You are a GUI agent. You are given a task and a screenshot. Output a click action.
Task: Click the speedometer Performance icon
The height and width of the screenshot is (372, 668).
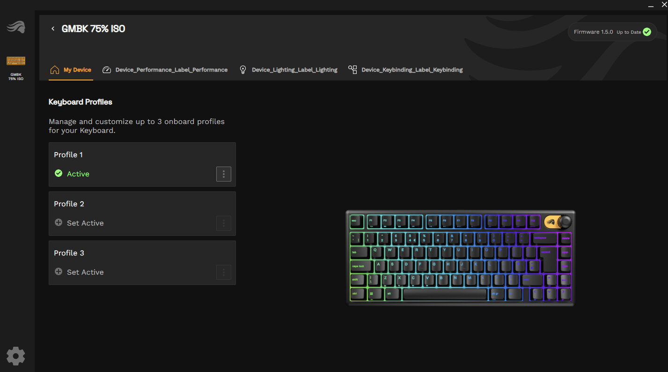(x=107, y=70)
